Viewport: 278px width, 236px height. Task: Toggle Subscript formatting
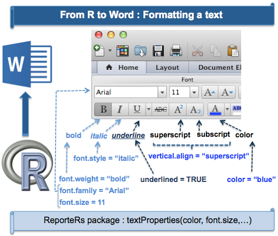click(x=195, y=109)
